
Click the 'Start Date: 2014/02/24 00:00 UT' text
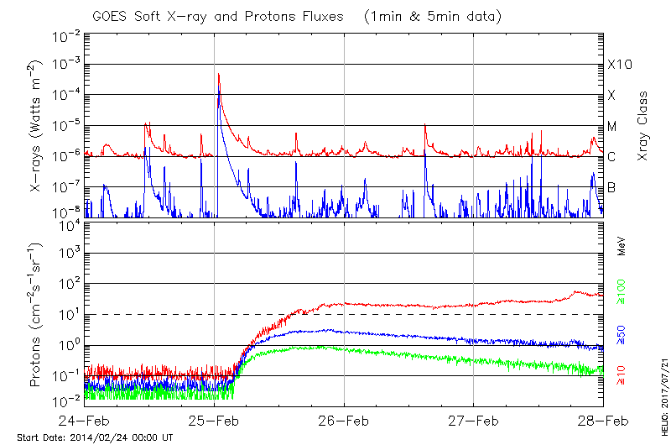[95, 437]
